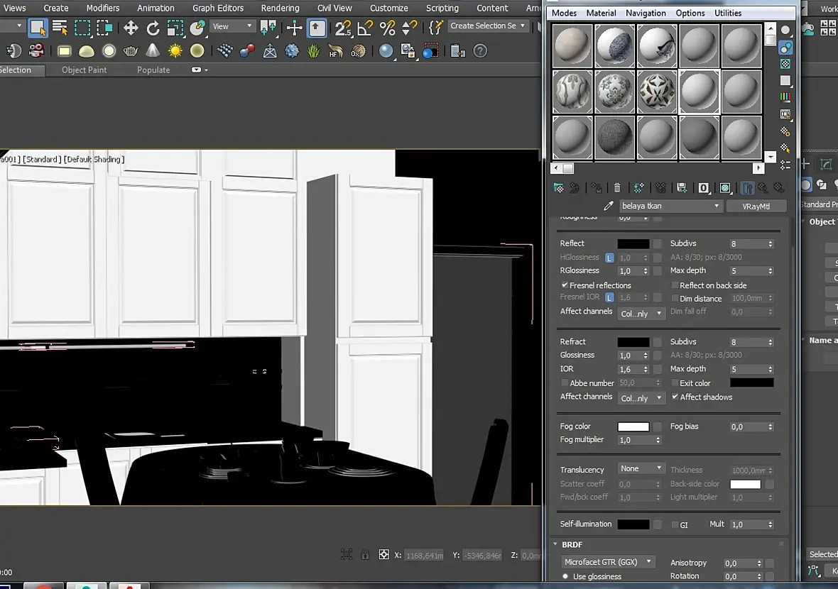This screenshot has height=589, width=838.
Task: Pick material from object with eyedropper
Action: (608, 206)
